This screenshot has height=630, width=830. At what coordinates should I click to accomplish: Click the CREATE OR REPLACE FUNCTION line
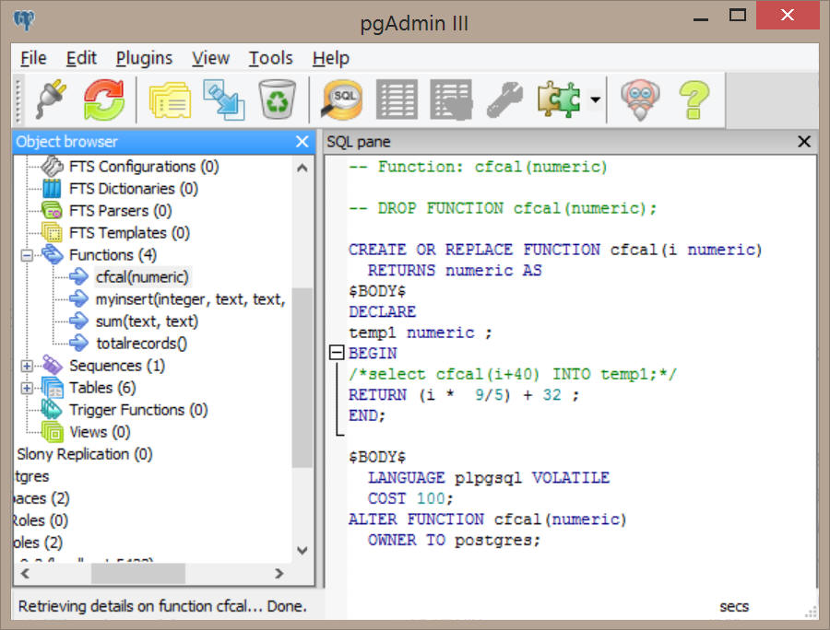click(555, 250)
